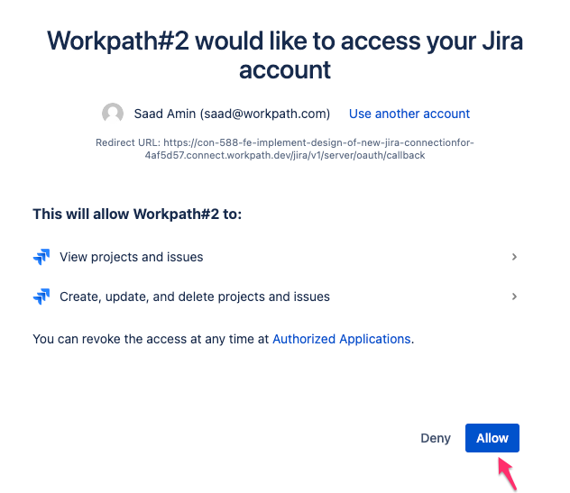Click the Redirect URL text
This screenshot has width=570, height=493.
285,149
